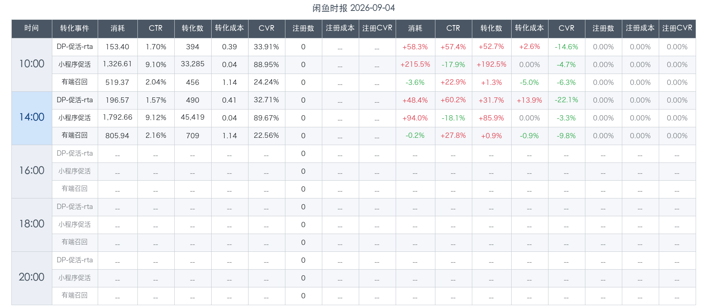Image resolution: width=707 pixels, height=308 pixels.
Task: Select the change value +13.9%
Action: coord(529,100)
